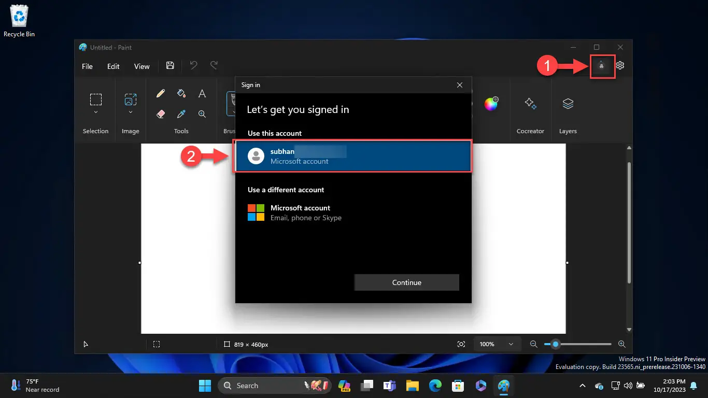Show hidden system tray icons chevron

582,386
